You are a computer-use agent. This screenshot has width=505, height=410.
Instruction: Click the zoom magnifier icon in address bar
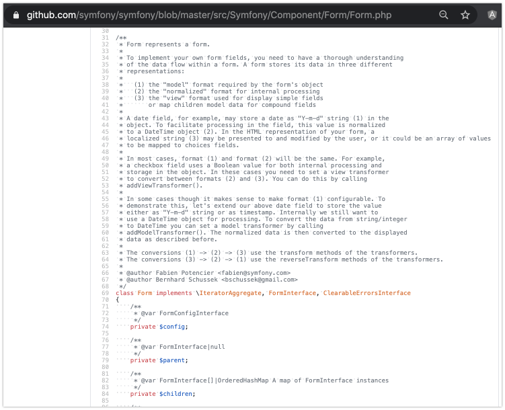click(444, 15)
